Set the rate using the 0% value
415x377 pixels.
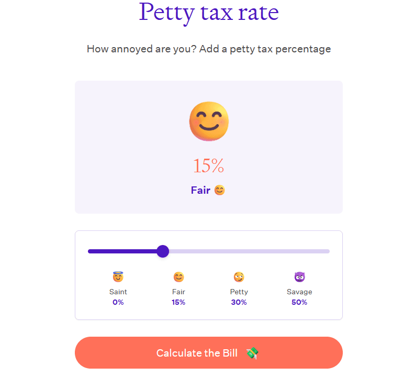tap(118, 302)
